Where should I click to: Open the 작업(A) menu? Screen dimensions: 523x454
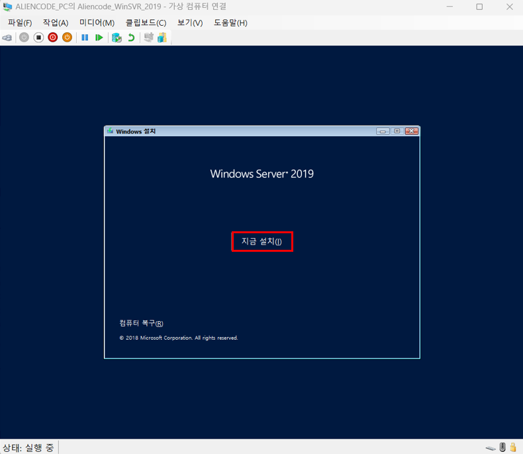[x=56, y=22]
